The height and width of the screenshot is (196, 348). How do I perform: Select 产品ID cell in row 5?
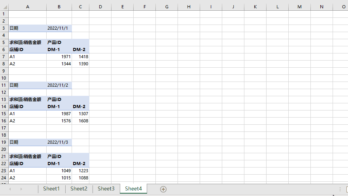(59, 42)
